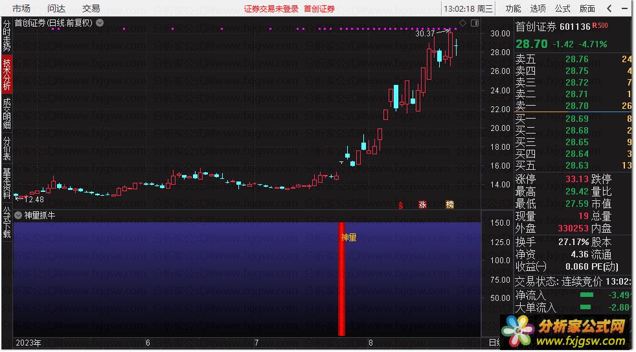Click the 换手 value 27.17%
This screenshot has width=636, height=352.
(x=574, y=242)
